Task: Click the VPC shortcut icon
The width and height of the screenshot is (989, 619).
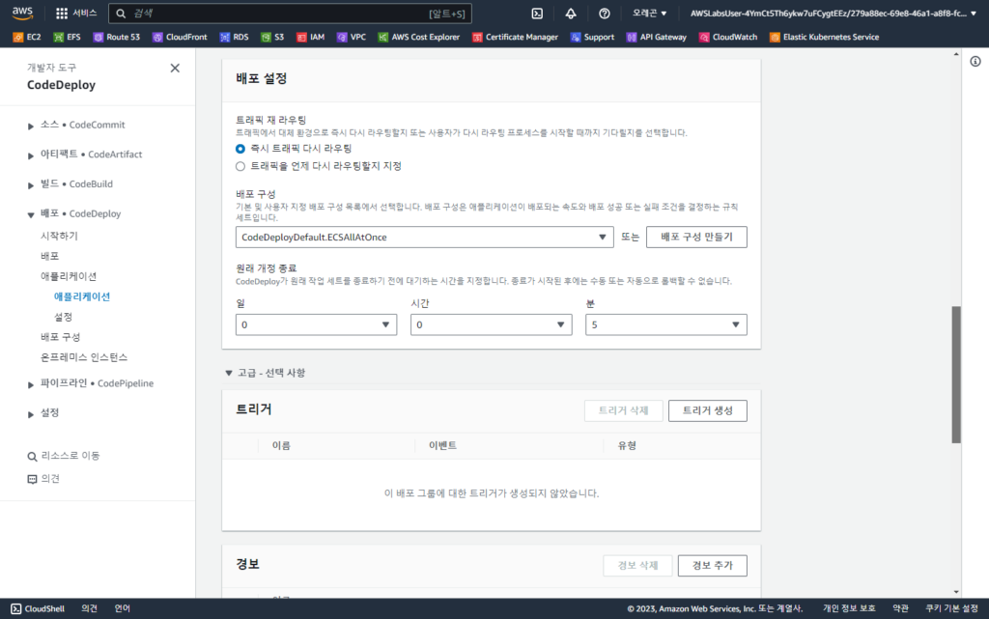Action: [x=342, y=38]
